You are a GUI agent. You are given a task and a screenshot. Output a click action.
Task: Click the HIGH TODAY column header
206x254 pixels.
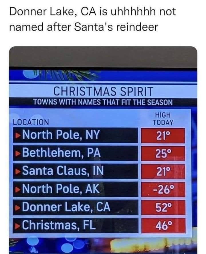tap(163, 119)
